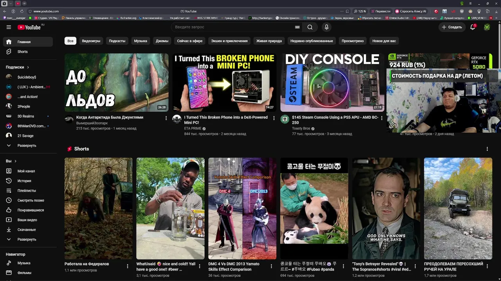Select the Сейчас в эфире chip
This screenshot has height=281, width=501.
(190, 41)
